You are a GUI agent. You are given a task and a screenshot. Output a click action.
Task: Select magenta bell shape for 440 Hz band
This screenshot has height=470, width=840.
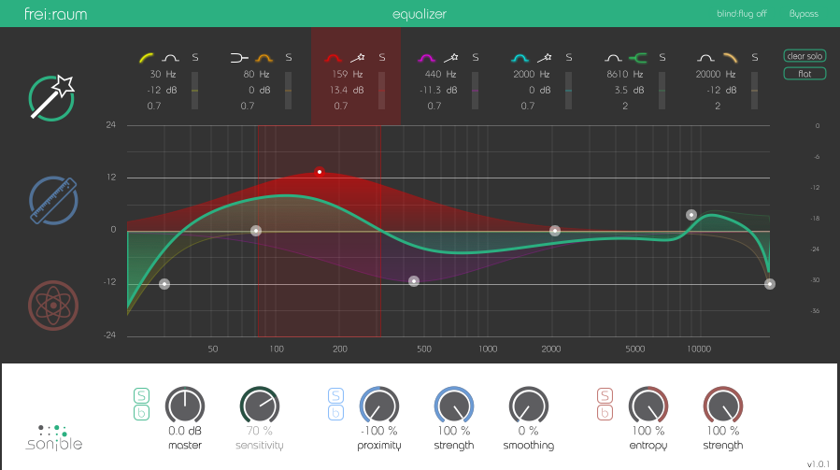point(426,58)
